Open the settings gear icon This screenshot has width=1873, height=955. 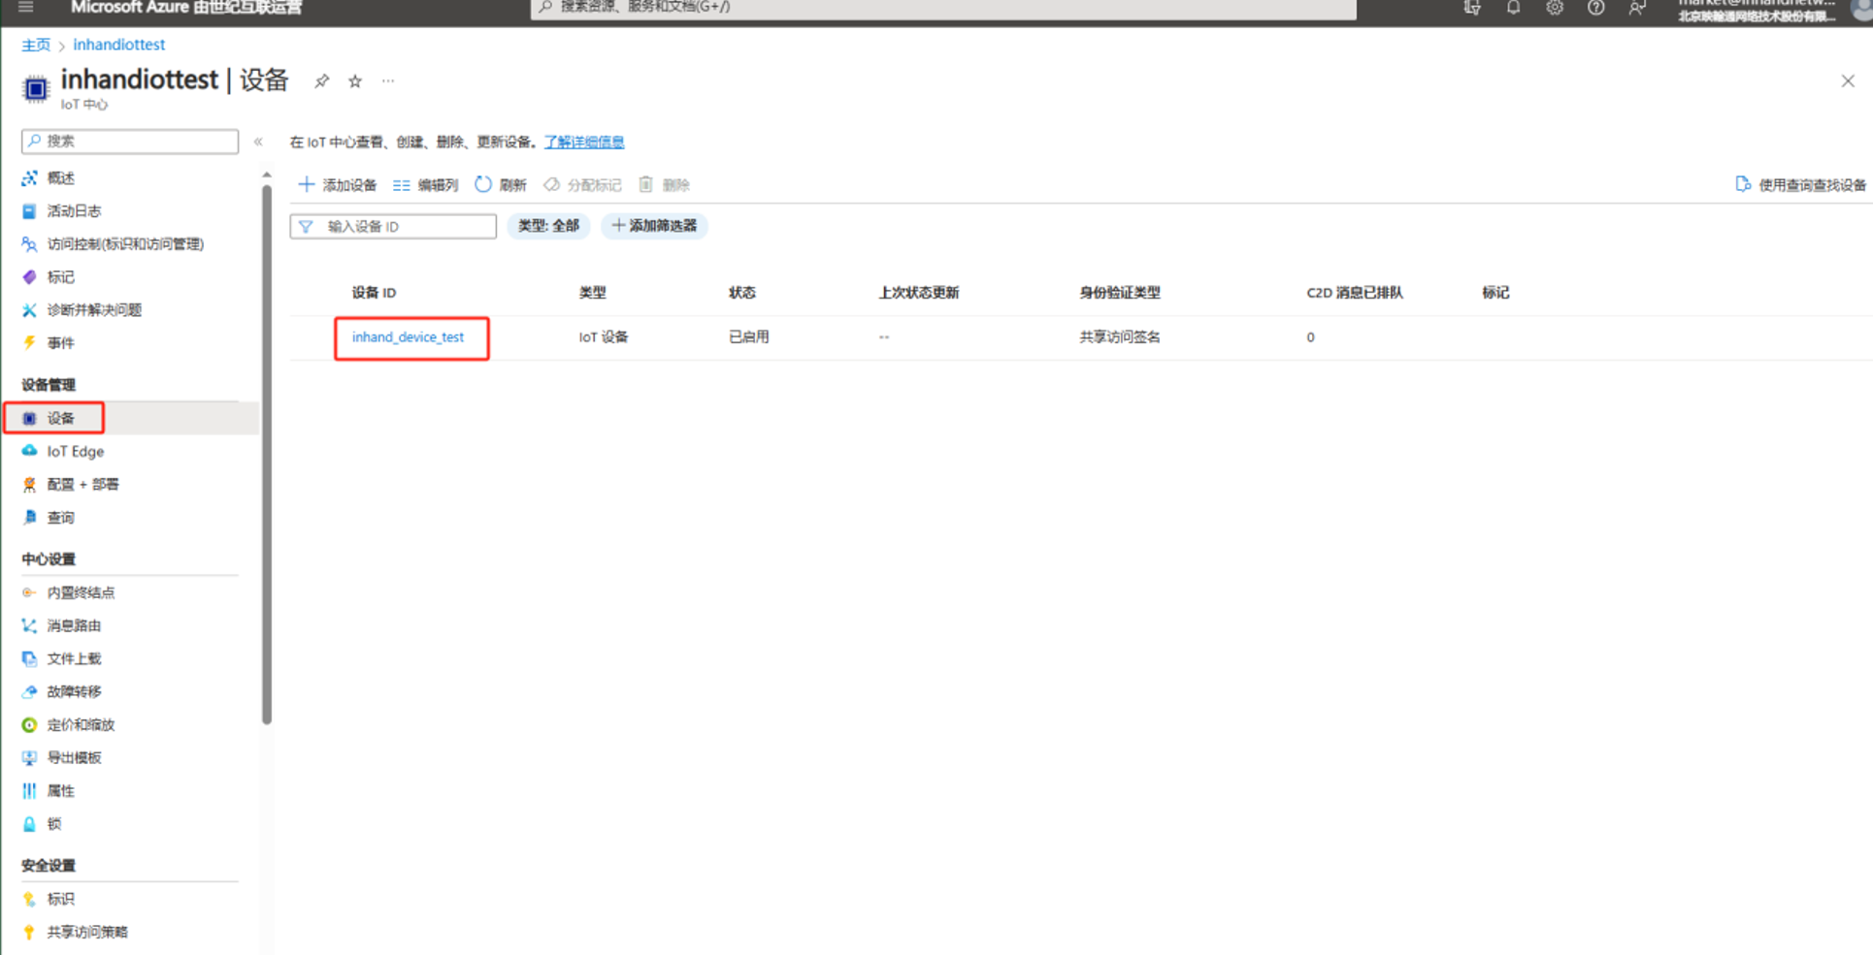pyautogui.click(x=1555, y=8)
